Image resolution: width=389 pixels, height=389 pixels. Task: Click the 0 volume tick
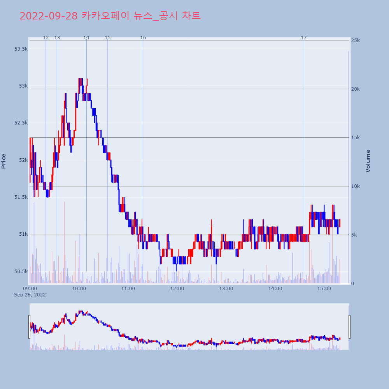click(x=352, y=284)
